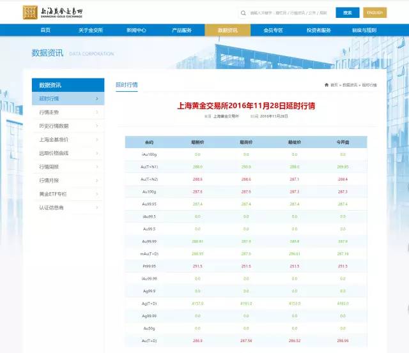Open 认证信息商 in left sidebar
The width and height of the screenshot is (409, 353).
coord(68,207)
